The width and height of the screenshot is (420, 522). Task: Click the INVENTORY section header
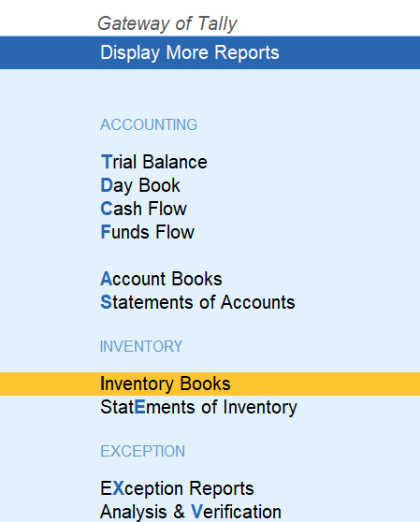pyautogui.click(x=141, y=346)
